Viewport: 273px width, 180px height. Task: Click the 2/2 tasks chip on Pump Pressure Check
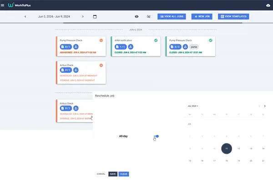pos(175,47)
